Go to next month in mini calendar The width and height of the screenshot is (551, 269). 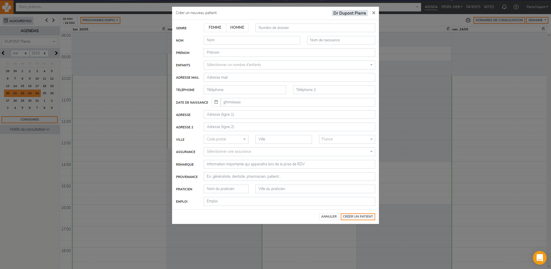tap(56, 53)
